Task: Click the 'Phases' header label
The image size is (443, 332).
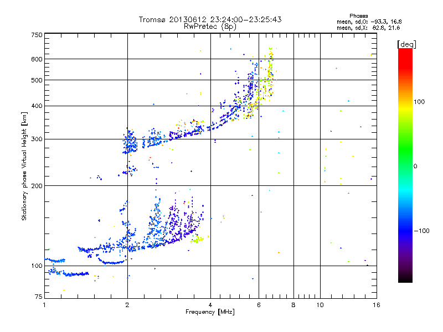Action: [358, 16]
